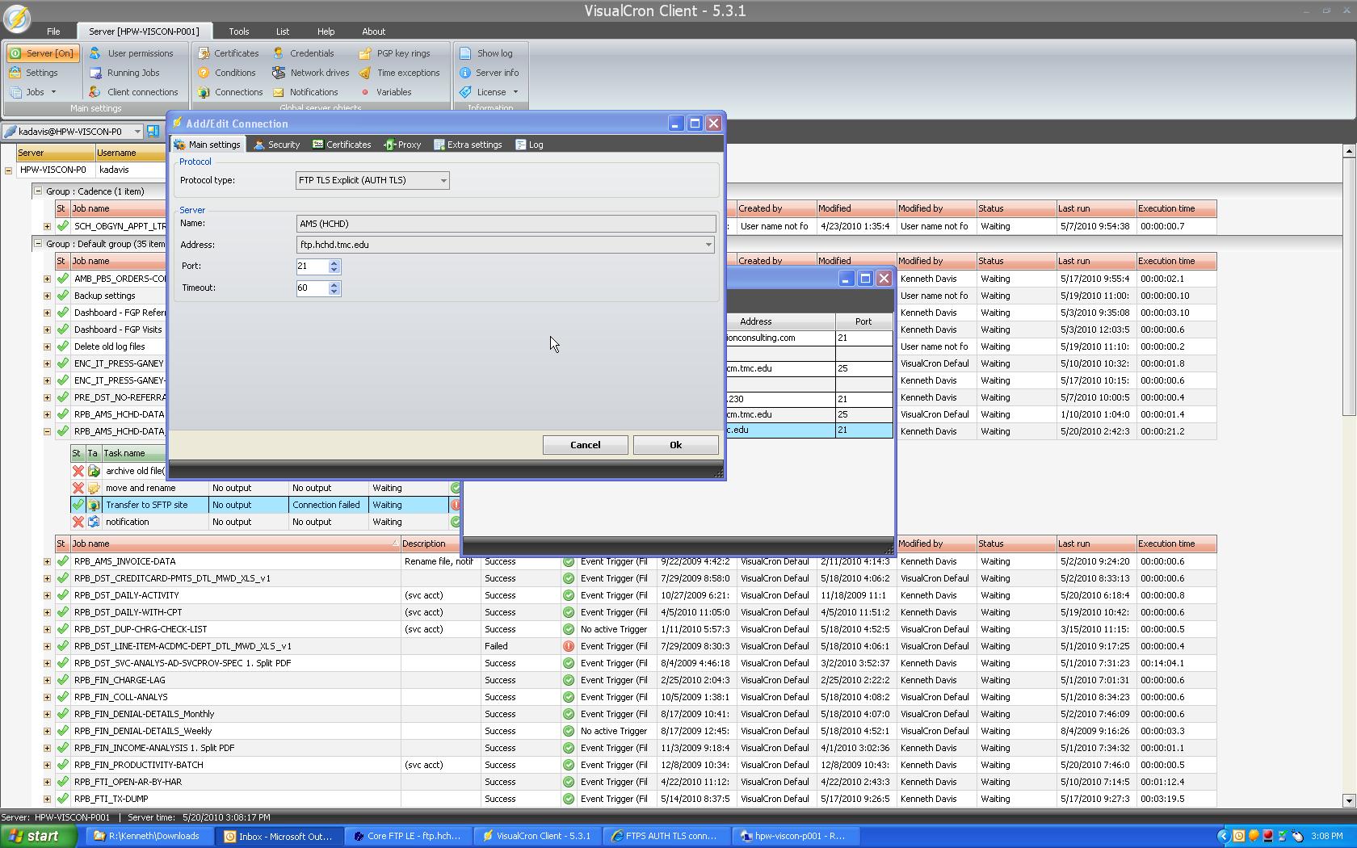The height and width of the screenshot is (848, 1357).
Task: Toggle active check of RPB_DST_DAILY-ACTIVITY job
Action: coord(63,595)
